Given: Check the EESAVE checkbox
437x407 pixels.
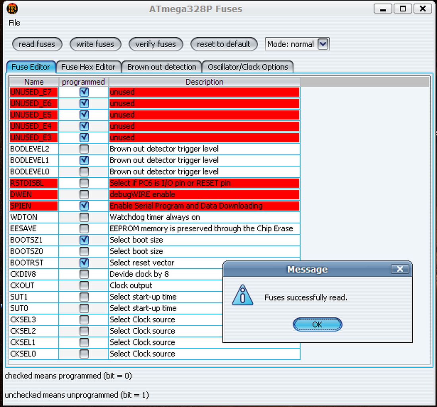Looking at the screenshot, I should pos(84,229).
